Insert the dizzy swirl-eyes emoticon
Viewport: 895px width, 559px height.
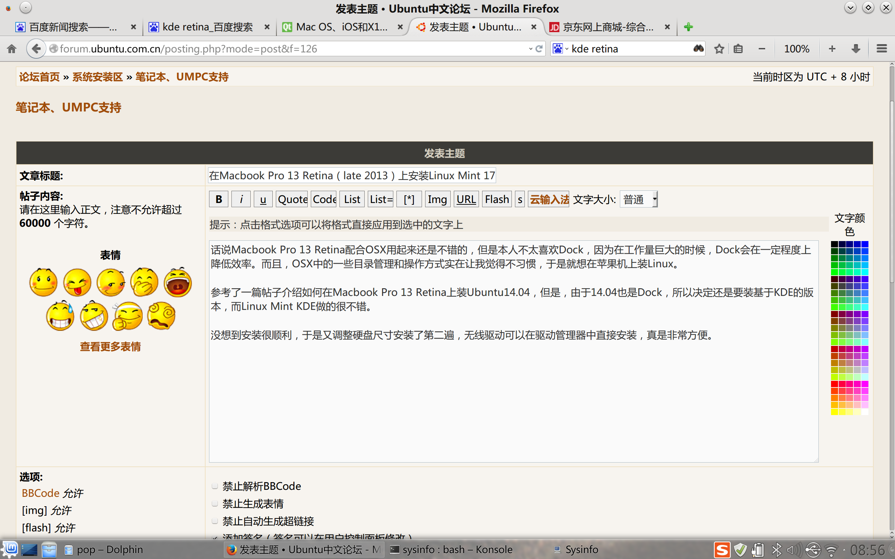coord(161,316)
